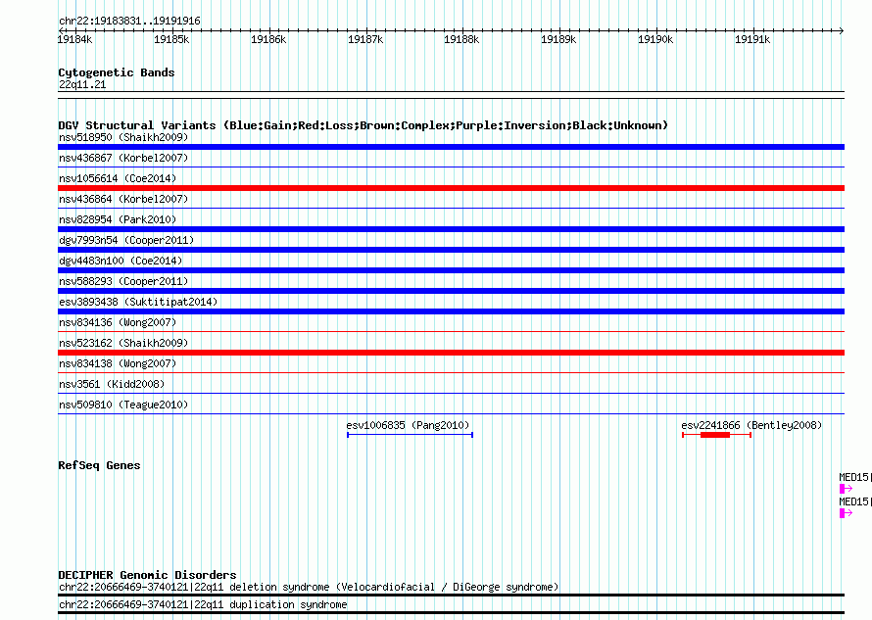Image resolution: width=872 pixels, height=620 pixels.
Task: Click the 19188k mark on the ruler
Action: (461, 39)
